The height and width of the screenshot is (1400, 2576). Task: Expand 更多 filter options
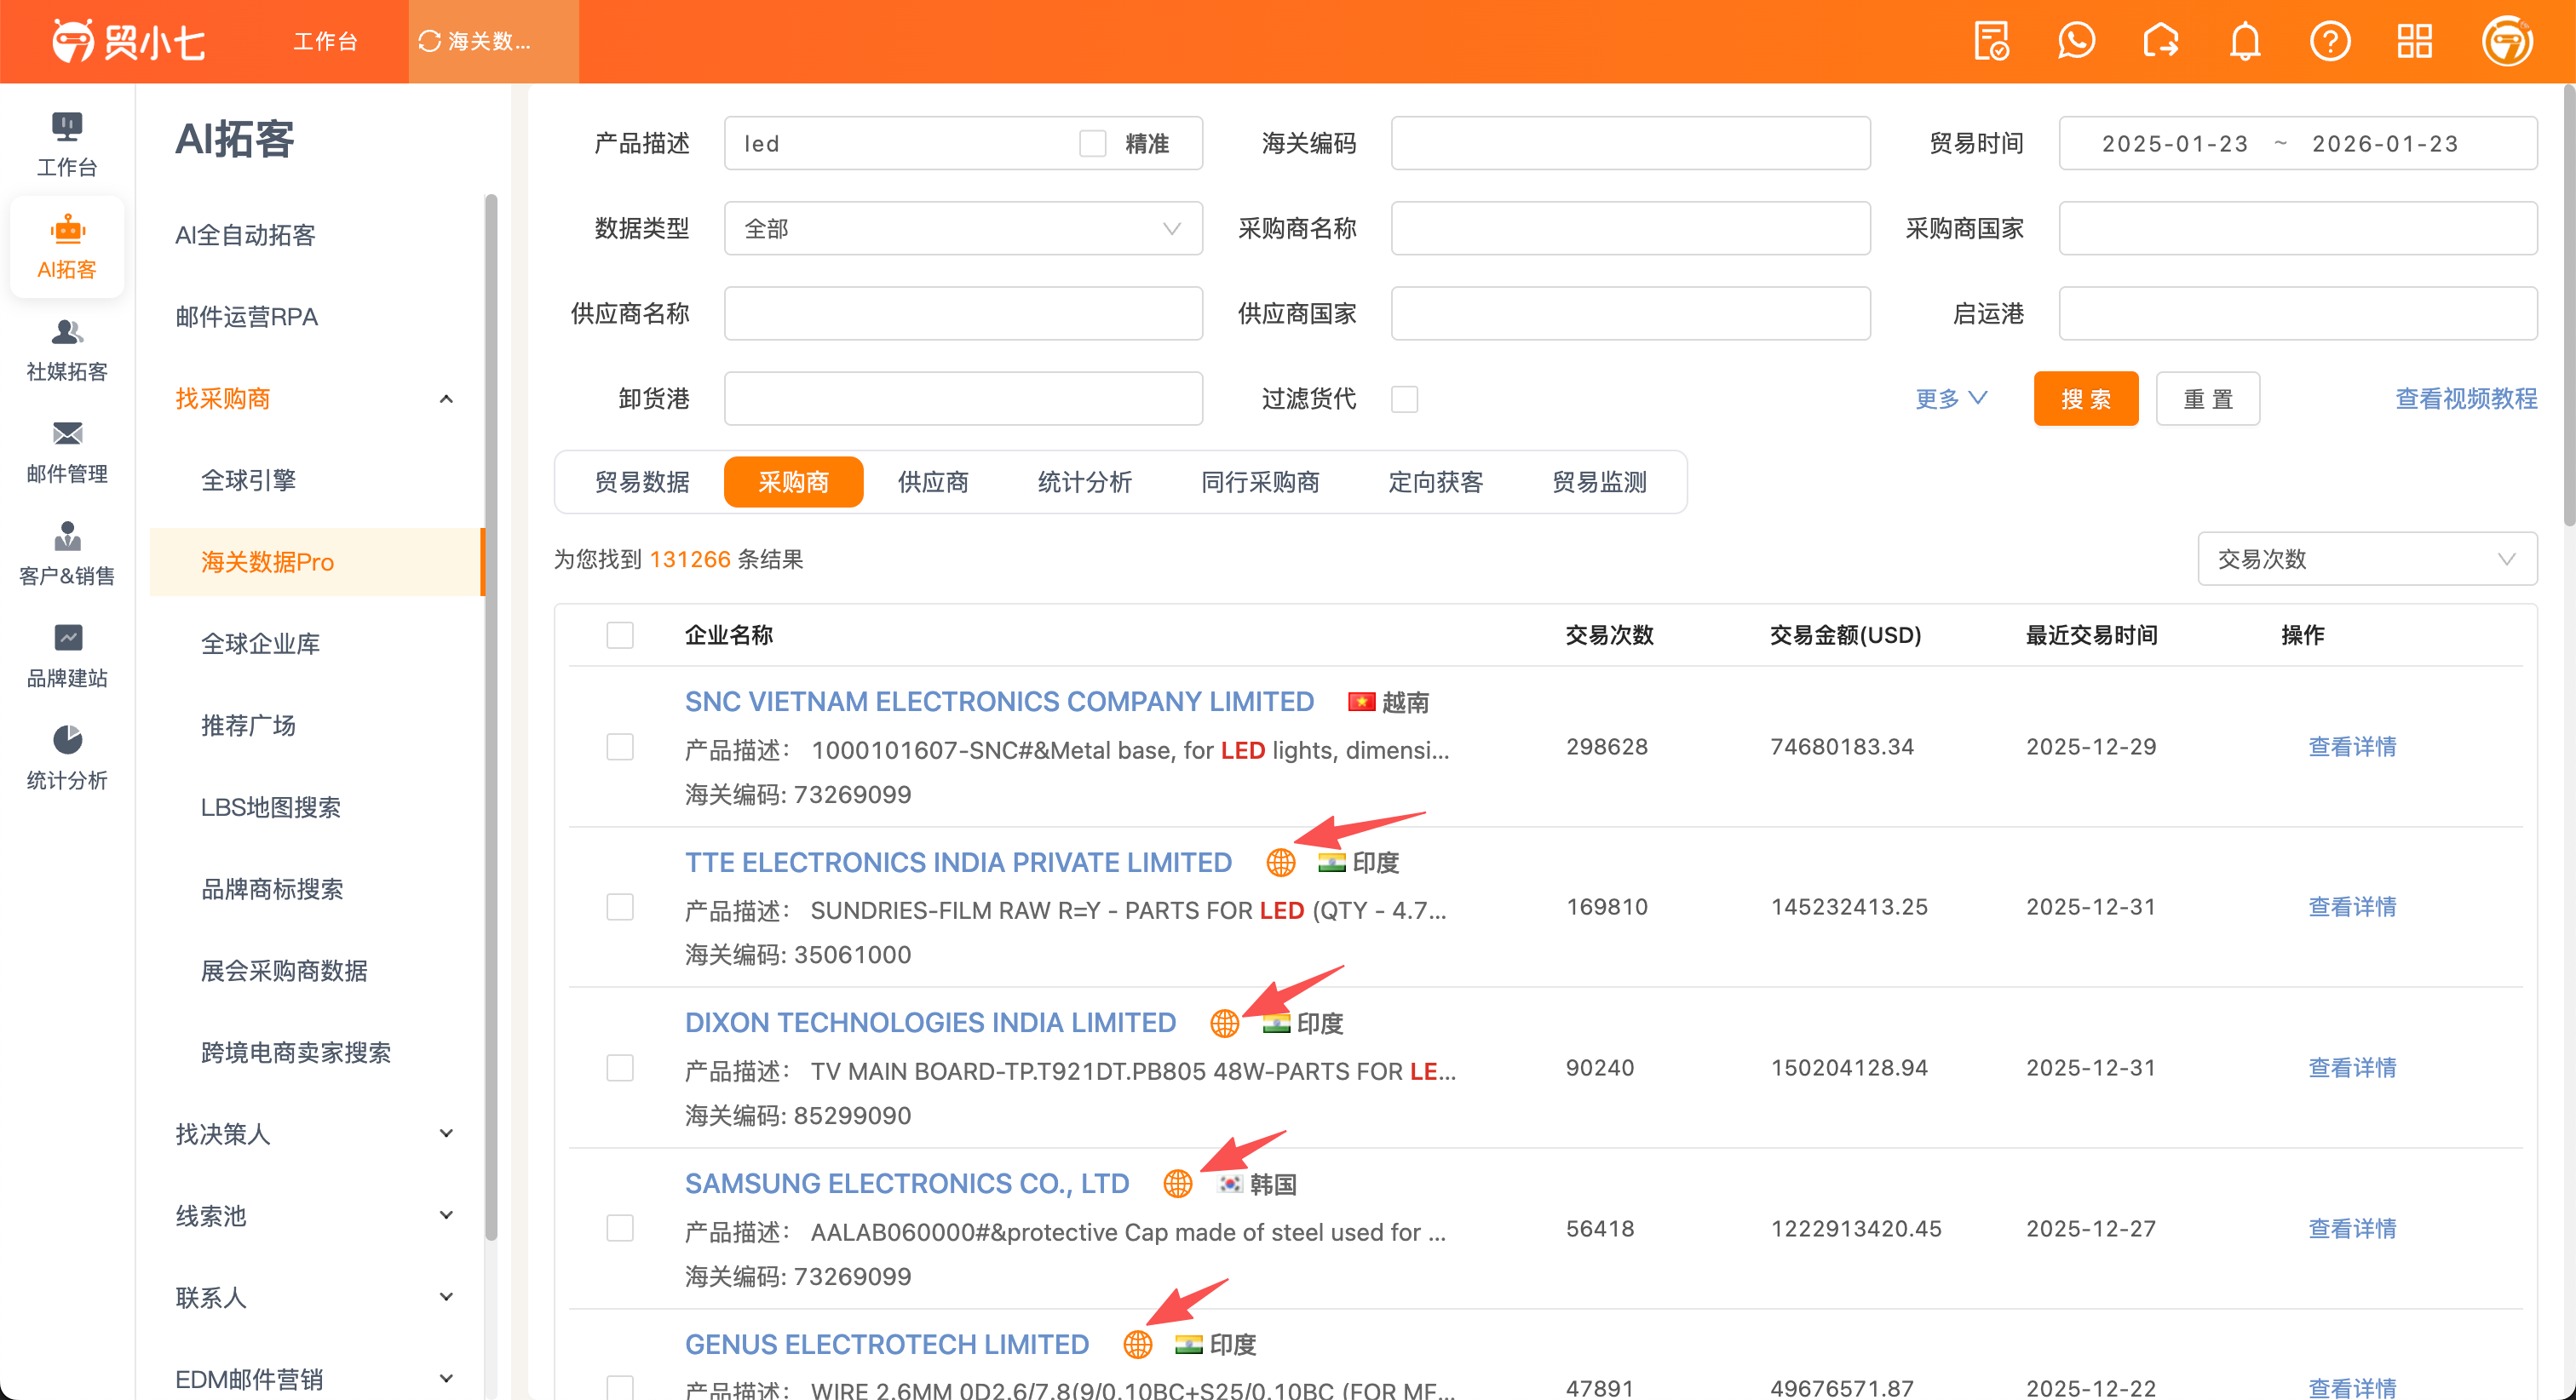[x=1950, y=399]
